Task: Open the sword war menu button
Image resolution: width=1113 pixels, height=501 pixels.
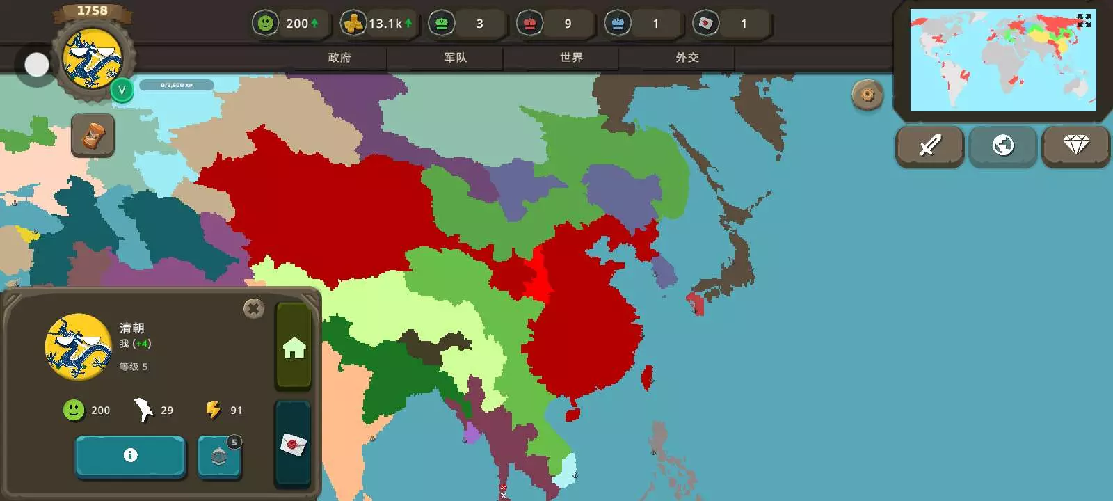Action: 930,145
